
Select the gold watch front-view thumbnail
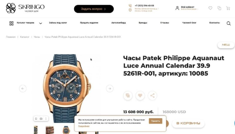click(x=66, y=130)
